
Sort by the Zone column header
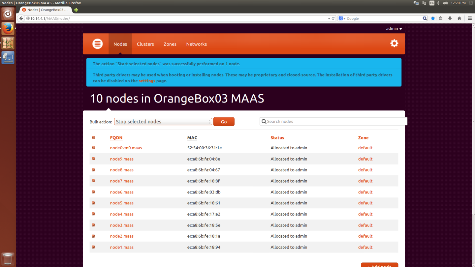click(x=363, y=138)
